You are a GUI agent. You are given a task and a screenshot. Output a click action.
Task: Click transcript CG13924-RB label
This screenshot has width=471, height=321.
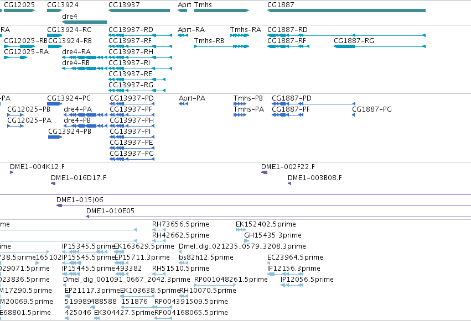pos(70,41)
